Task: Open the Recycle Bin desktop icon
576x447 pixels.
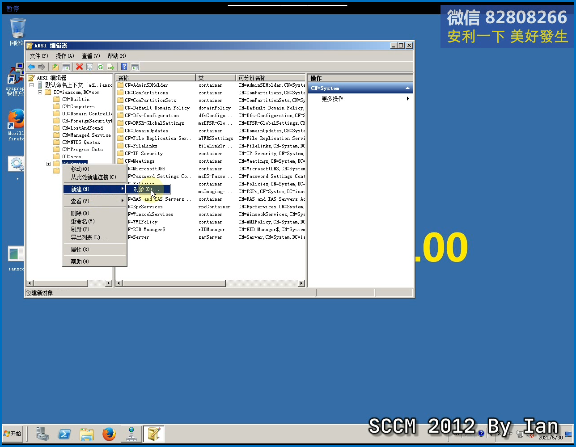Action: [18, 29]
